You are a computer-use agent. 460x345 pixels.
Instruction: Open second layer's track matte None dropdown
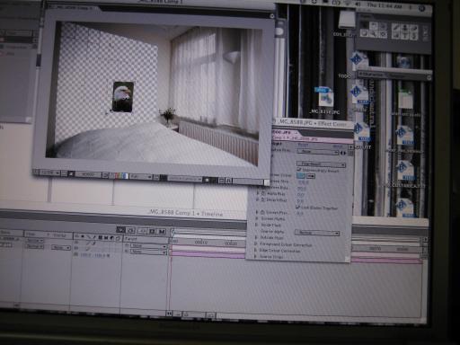click(x=61, y=248)
